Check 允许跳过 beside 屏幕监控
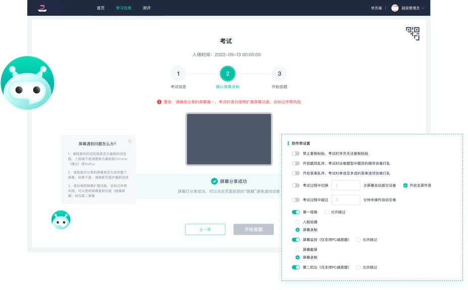 pos(358,240)
